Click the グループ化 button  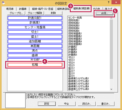16,13
